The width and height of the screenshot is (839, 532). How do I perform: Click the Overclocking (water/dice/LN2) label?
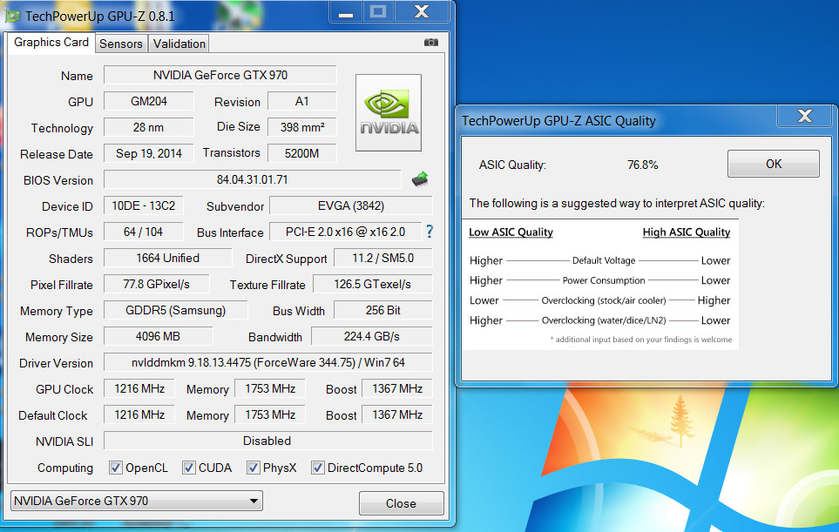coord(604,320)
